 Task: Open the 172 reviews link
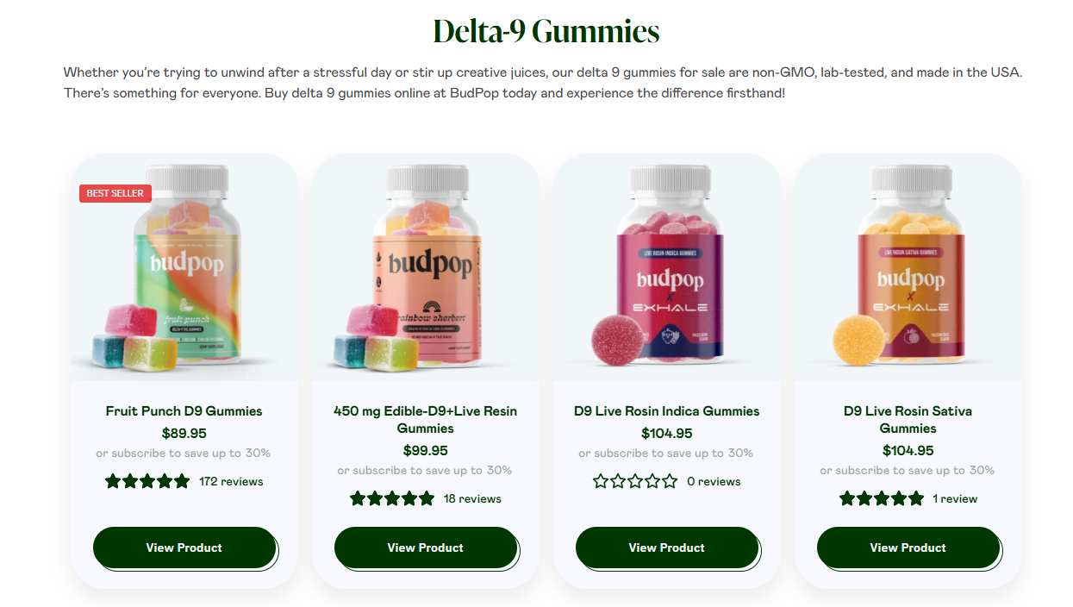pyautogui.click(x=231, y=482)
